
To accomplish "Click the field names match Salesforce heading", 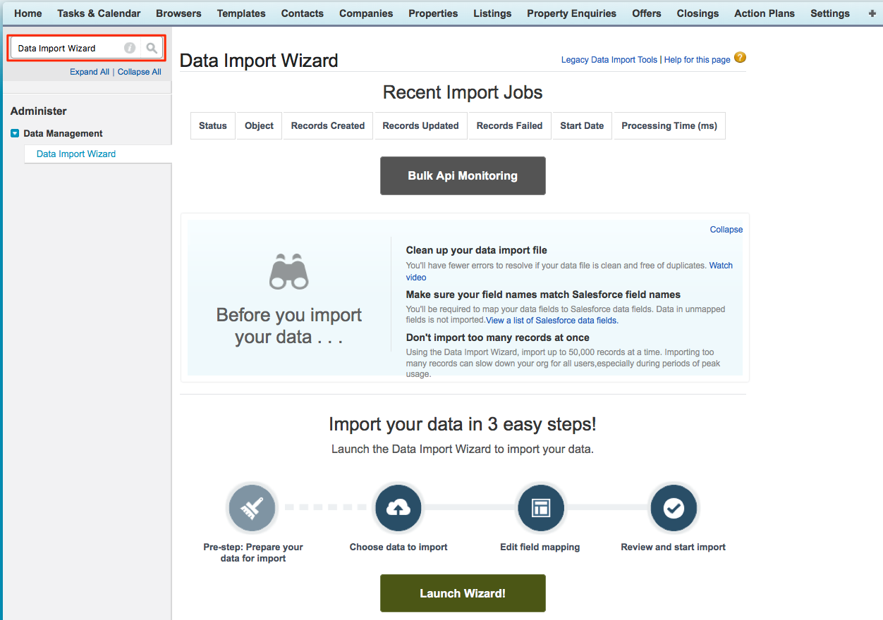I will [543, 294].
